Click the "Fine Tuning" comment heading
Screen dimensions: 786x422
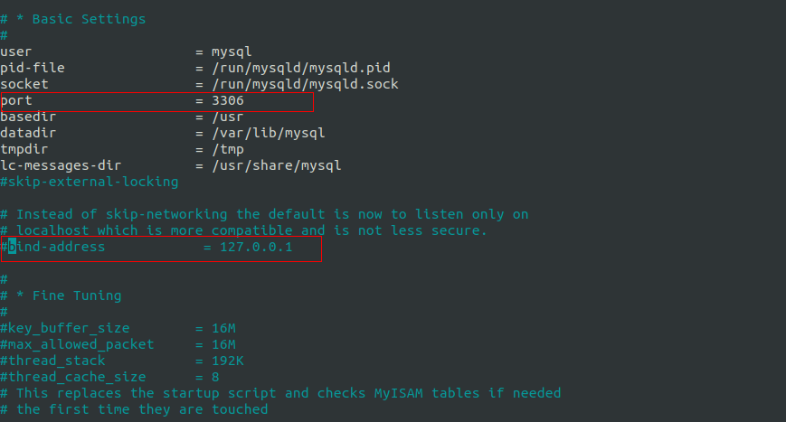76,295
